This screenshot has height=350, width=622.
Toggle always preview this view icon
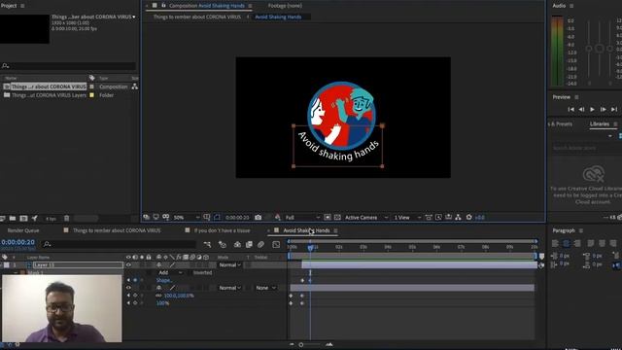(x=147, y=217)
